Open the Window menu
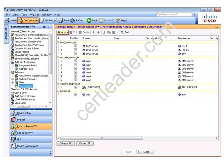 point(47,15)
